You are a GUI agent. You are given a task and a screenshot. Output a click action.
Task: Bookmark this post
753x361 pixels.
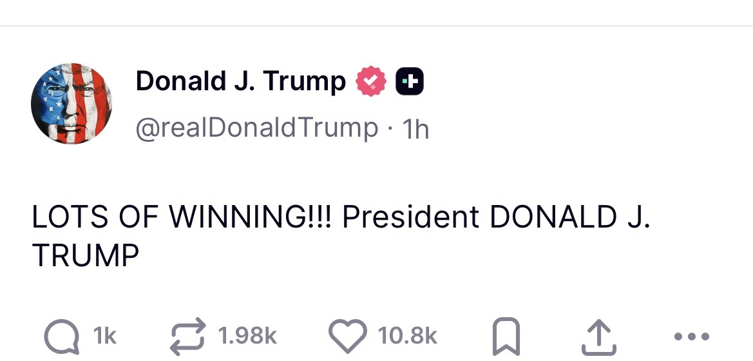tap(505, 337)
